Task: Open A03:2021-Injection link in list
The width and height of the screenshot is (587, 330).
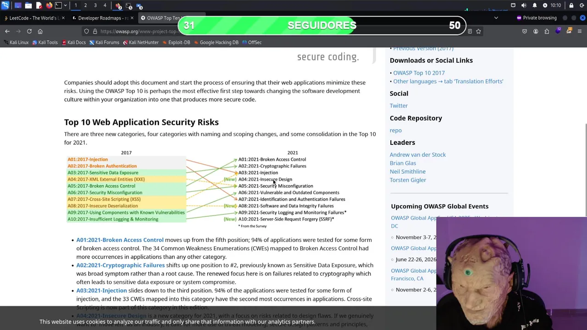Action: (101, 290)
